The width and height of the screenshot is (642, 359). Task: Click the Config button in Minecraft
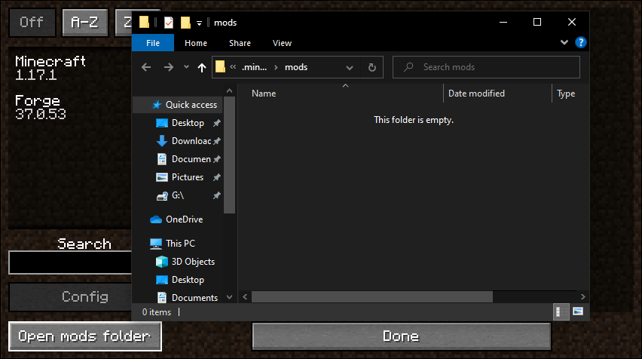coord(70,296)
